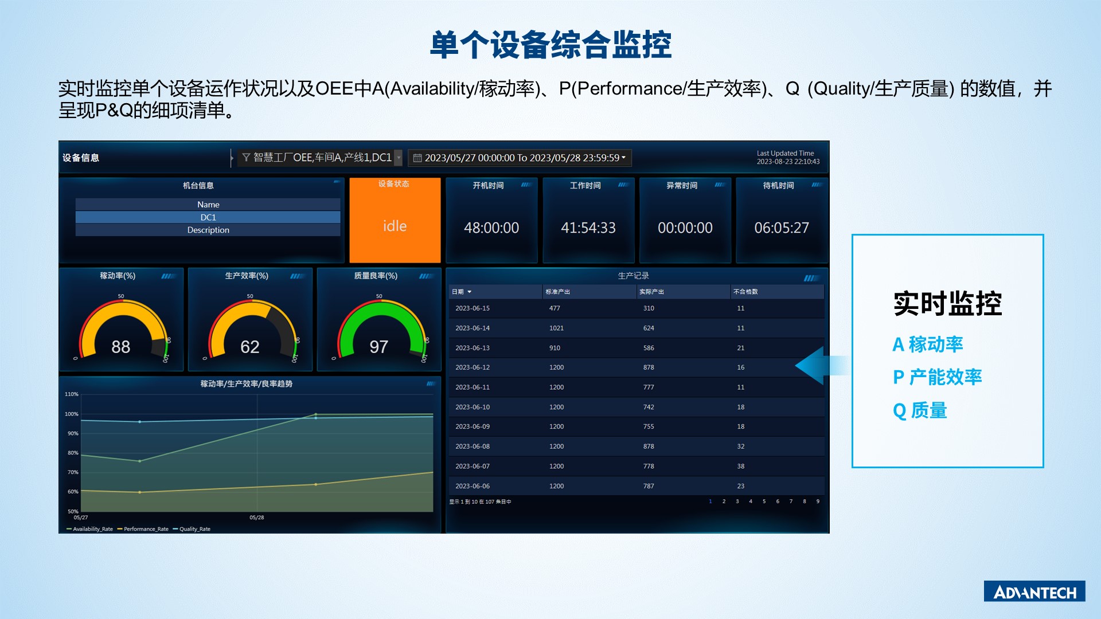The width and height of the screenshot is (1101, 619).
Task: Click the striped menu icon on 质量良率(%) gauge panel
Action: 425,276
